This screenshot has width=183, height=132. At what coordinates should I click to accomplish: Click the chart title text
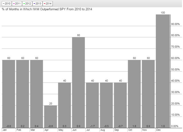(47, 9)
